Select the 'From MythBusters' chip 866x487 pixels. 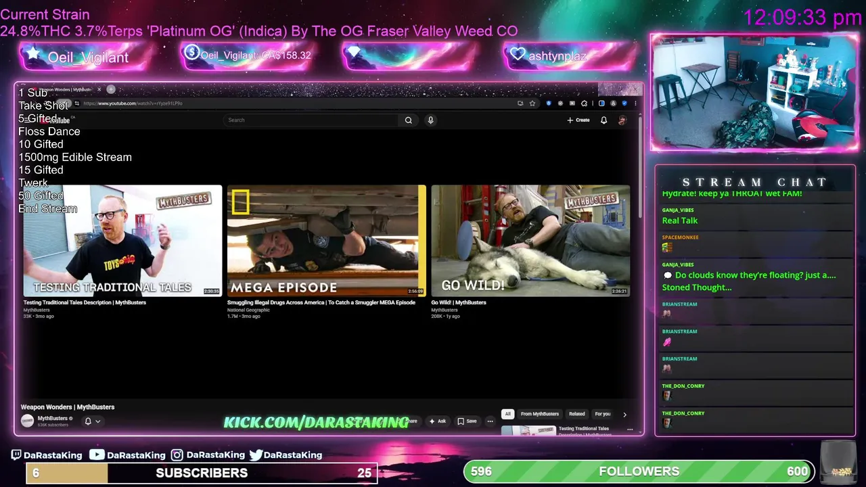pyautogui.click(x=540, y=414)
